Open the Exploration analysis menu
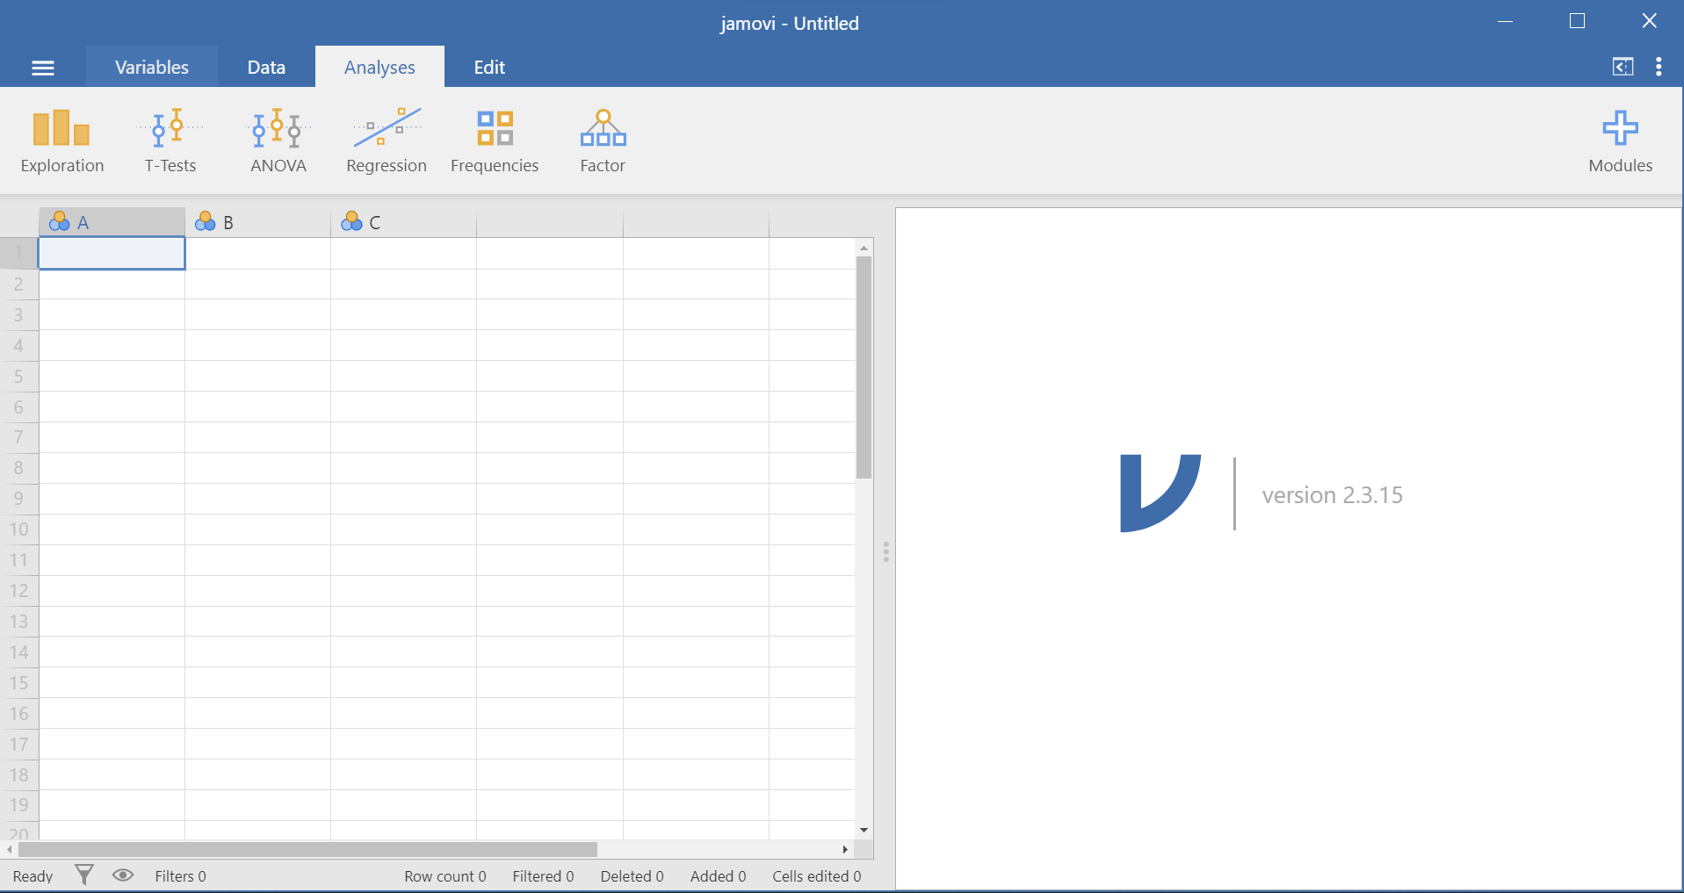The height and width of the screenshot is (893, 1684). pyautogui.click(x=61, y=140)
